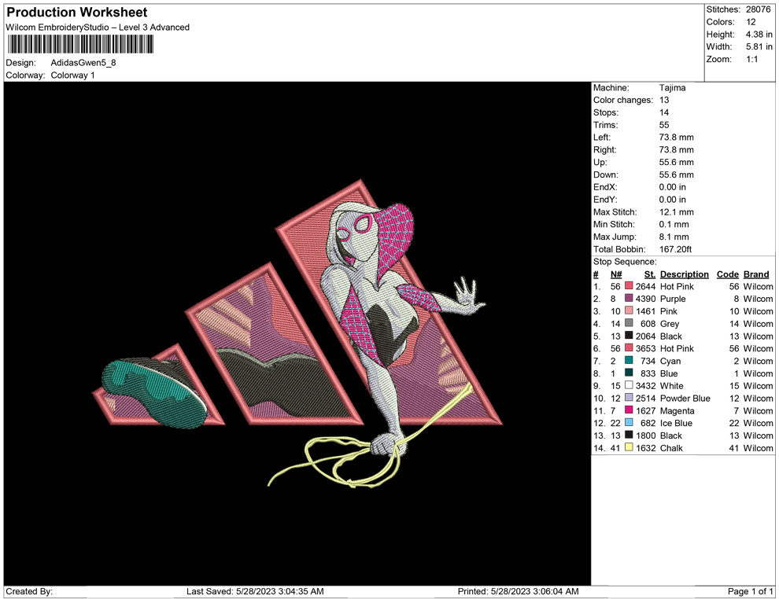This screenshot has width=779, height=599.
Task: Click the N# column header
Action: [x=616, y=274]
